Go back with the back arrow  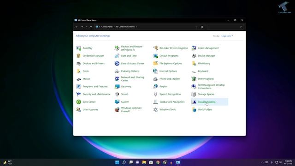click(x=77, y=27)
